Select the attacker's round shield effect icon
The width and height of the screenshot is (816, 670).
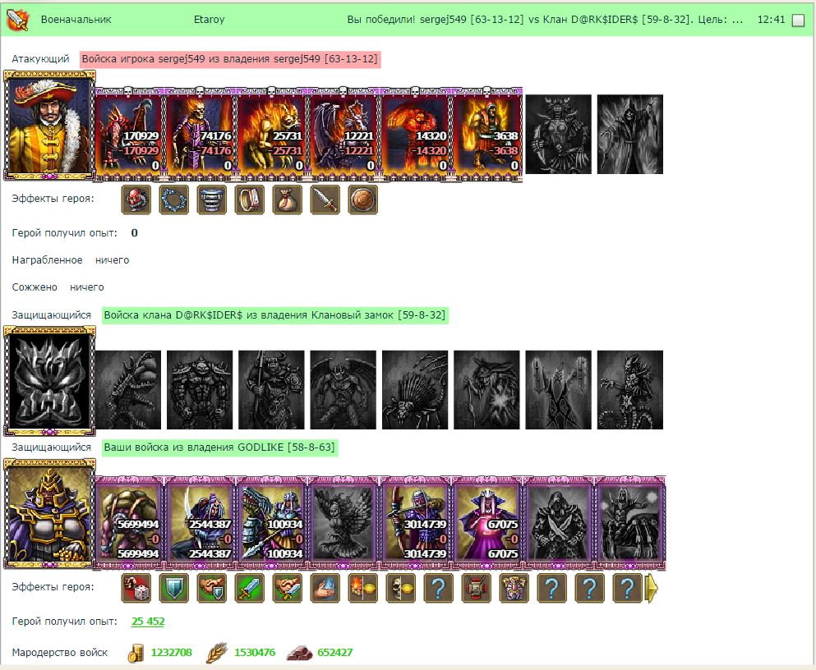tap(362, 200)
